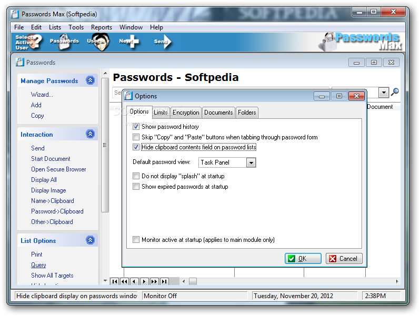Viewport: 420px width, 316px height.
Task: Open the Passwords padlock toolbar icon
Action: (64, 42)
